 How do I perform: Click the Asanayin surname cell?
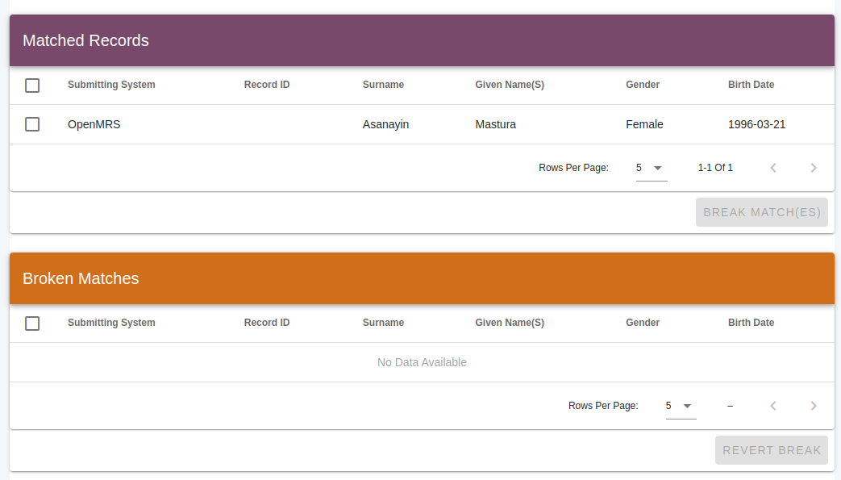click(385, 124)
